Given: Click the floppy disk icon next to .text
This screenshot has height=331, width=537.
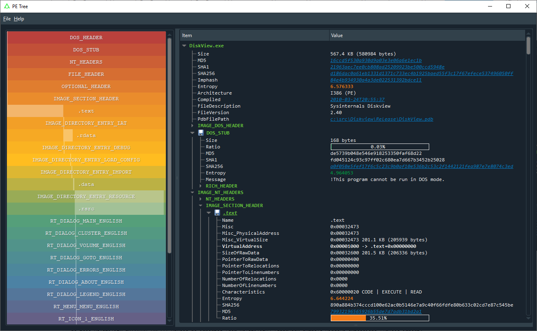Looking at the screenshot, I should pos(217,212).
